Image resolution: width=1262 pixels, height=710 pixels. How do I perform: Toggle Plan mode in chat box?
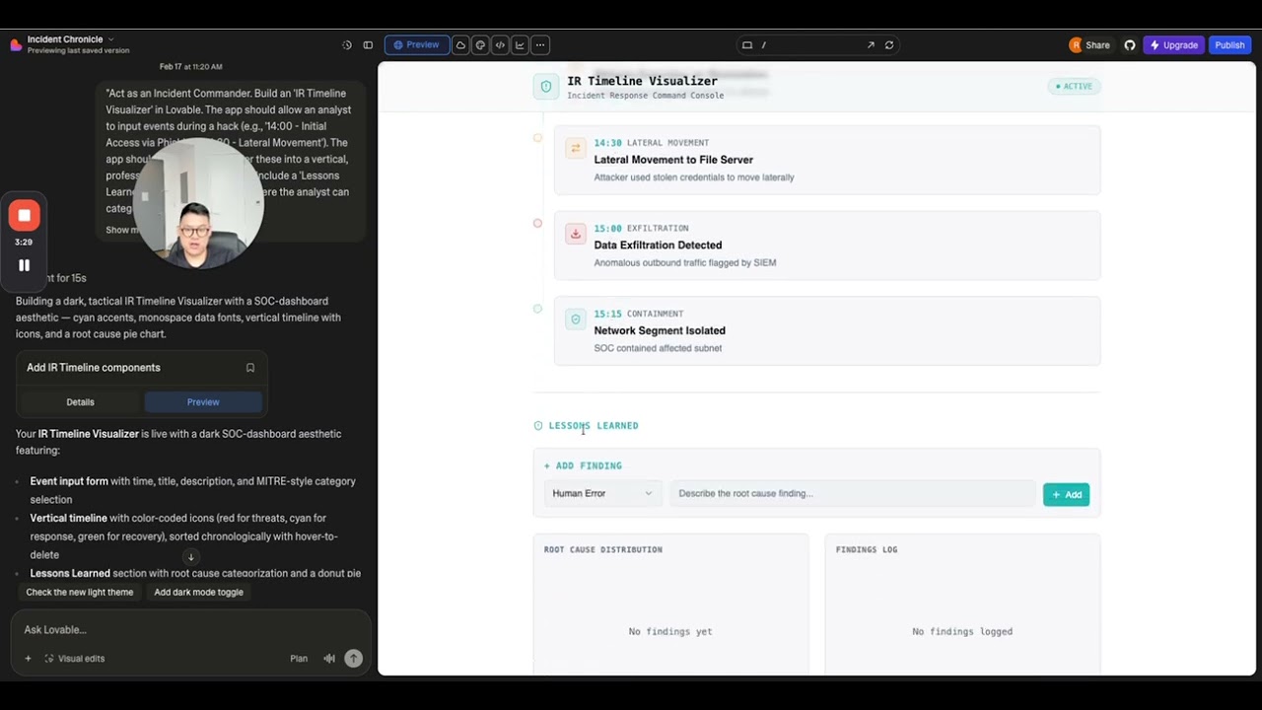click(299, 659)
